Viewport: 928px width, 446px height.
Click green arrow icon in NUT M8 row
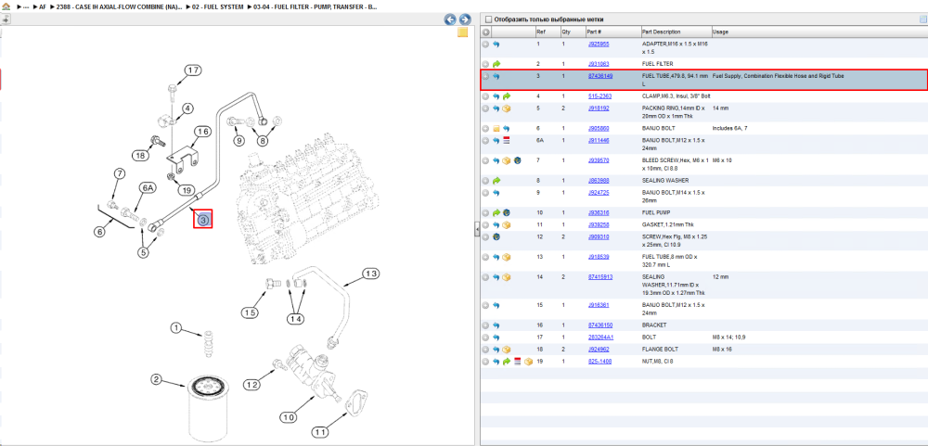[x=507, y=362]
